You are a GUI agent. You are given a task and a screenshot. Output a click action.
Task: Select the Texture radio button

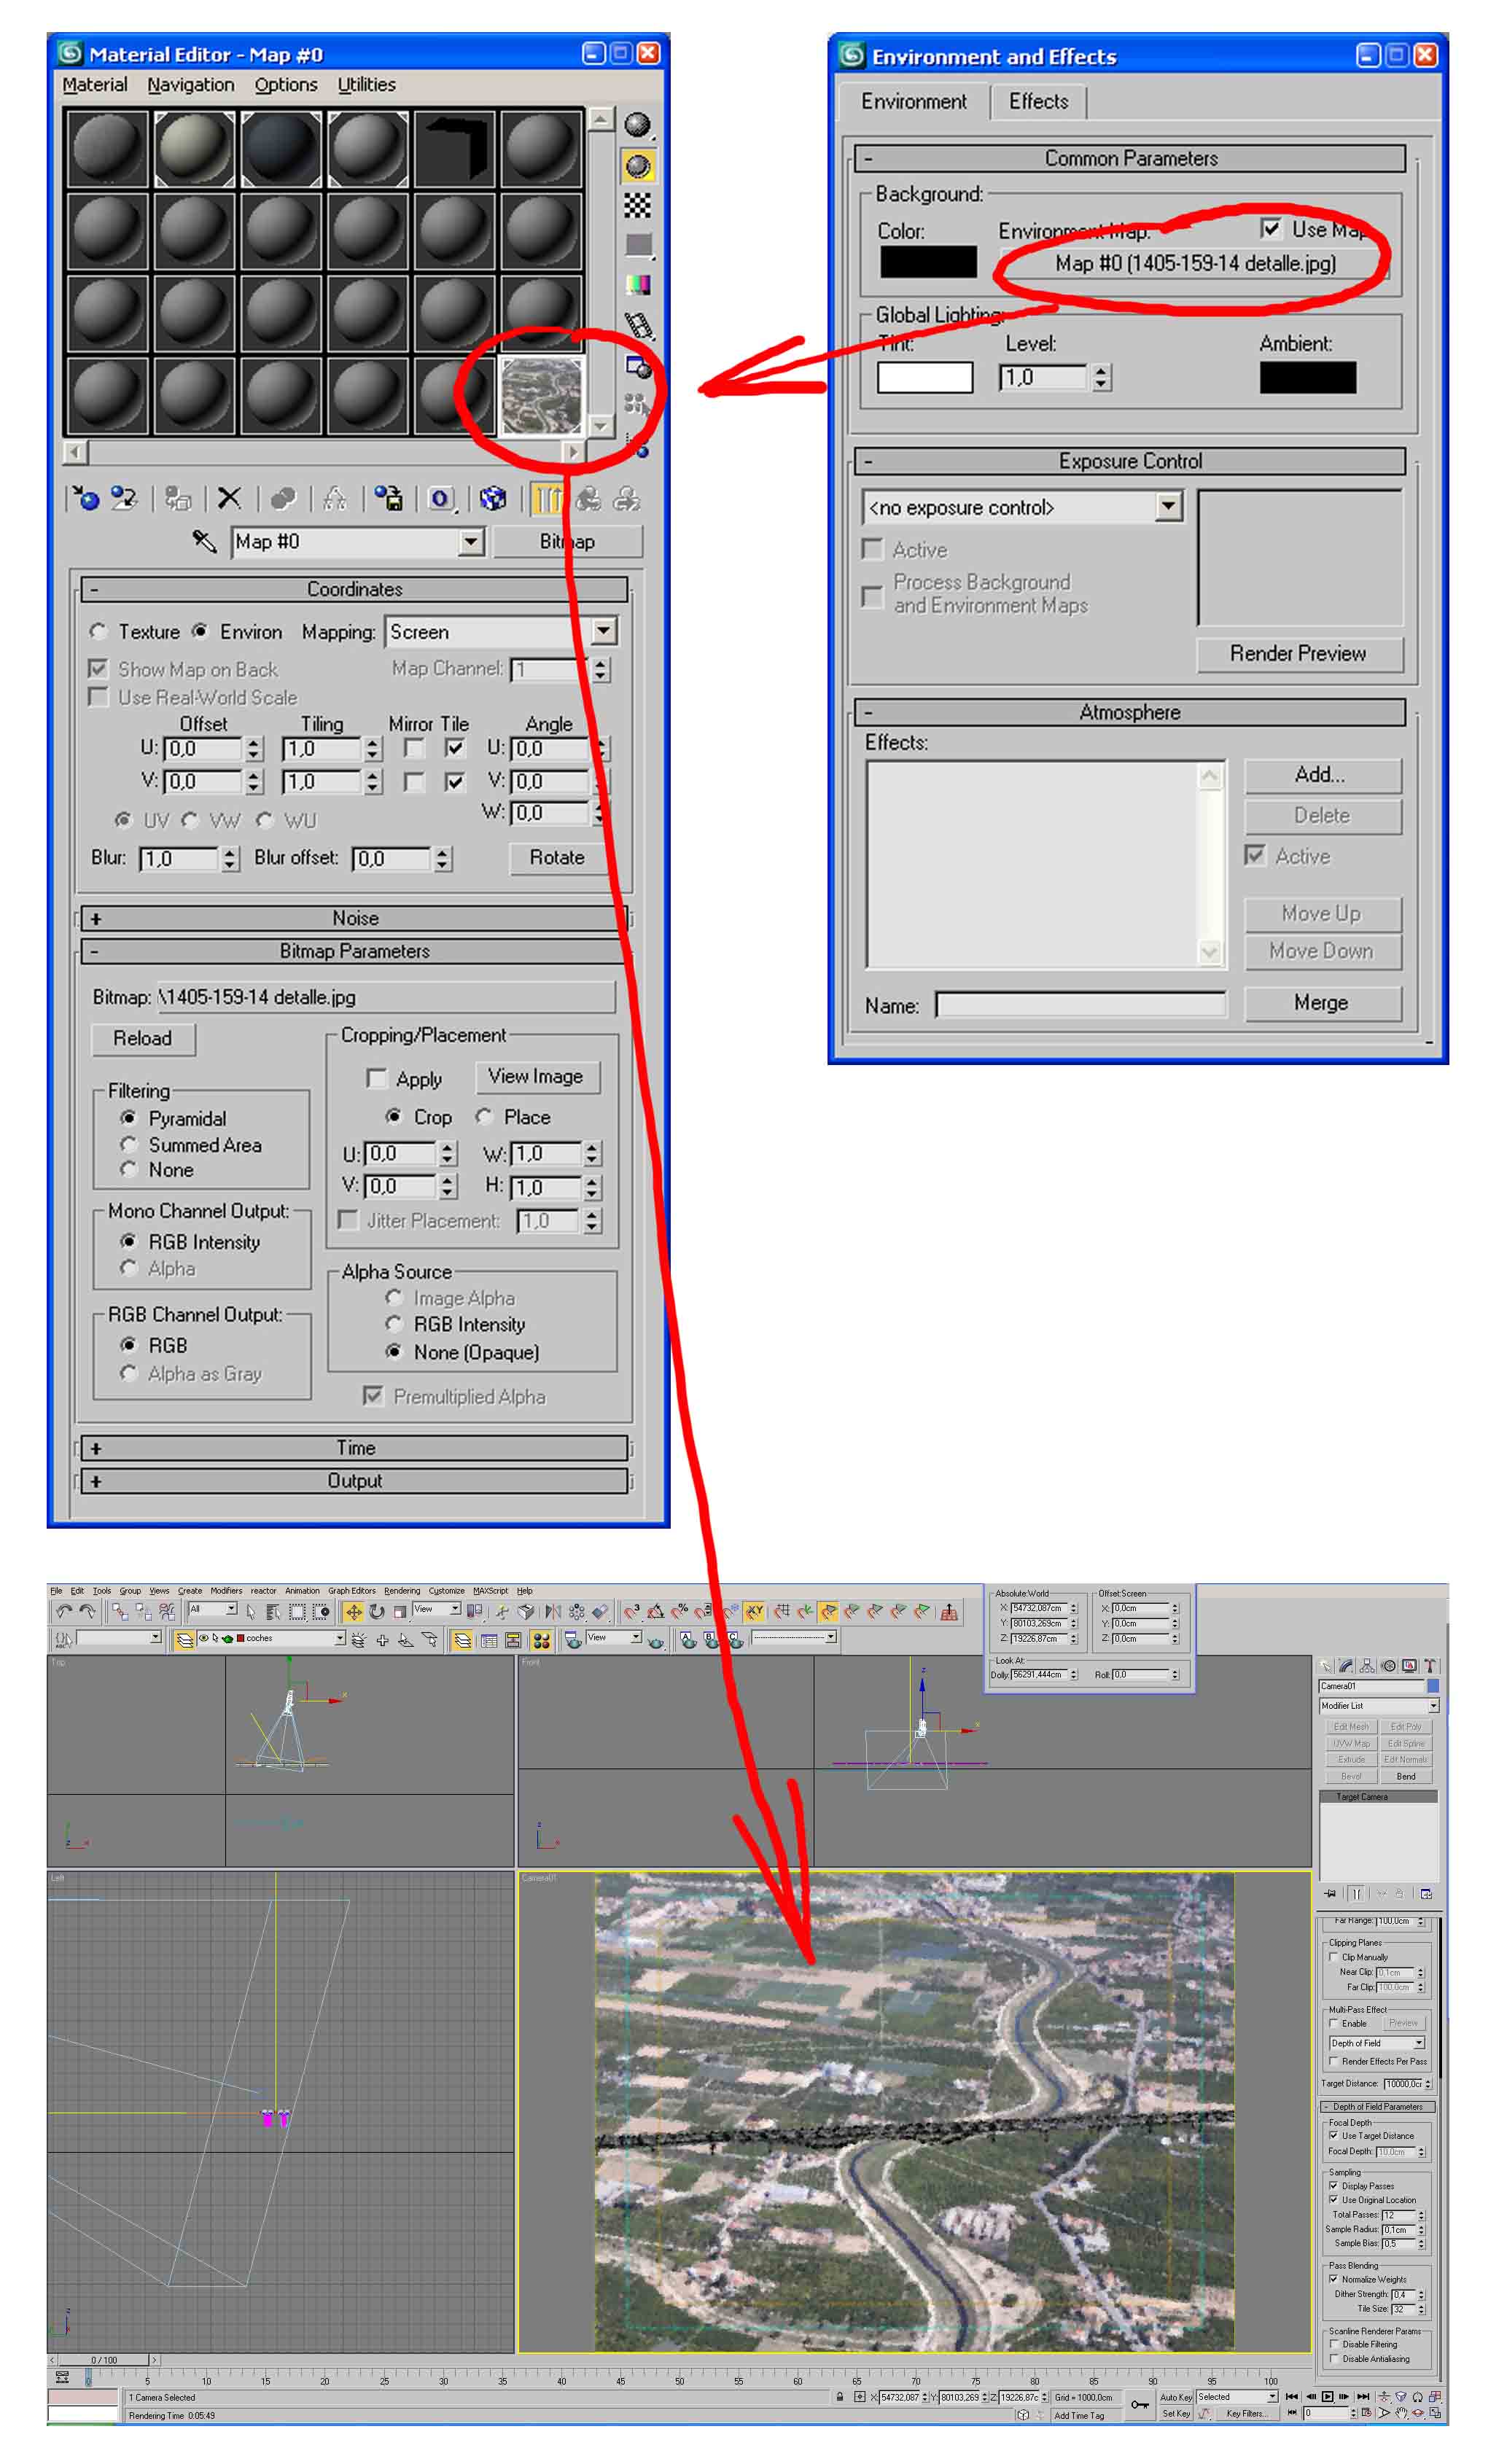coord(98,632)
